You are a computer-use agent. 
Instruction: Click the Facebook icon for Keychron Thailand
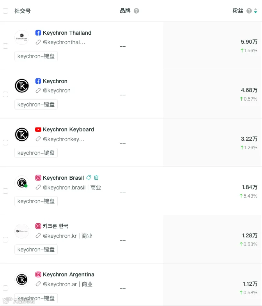(x=38, y=33)
